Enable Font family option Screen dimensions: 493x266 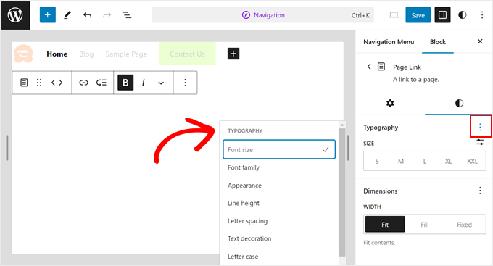pyautogui.click(x=279, y=167)
